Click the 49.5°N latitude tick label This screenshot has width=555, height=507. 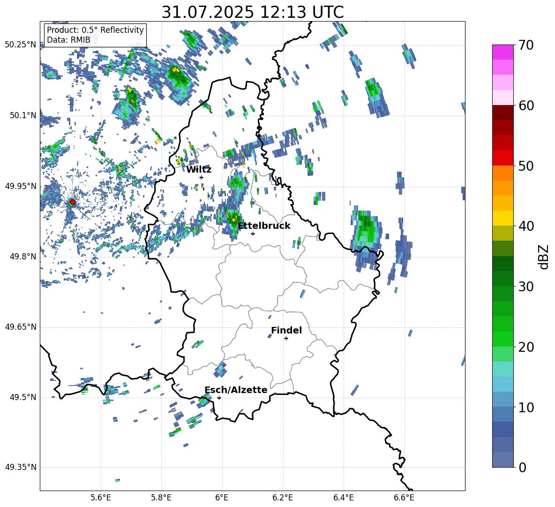point(23,397)
